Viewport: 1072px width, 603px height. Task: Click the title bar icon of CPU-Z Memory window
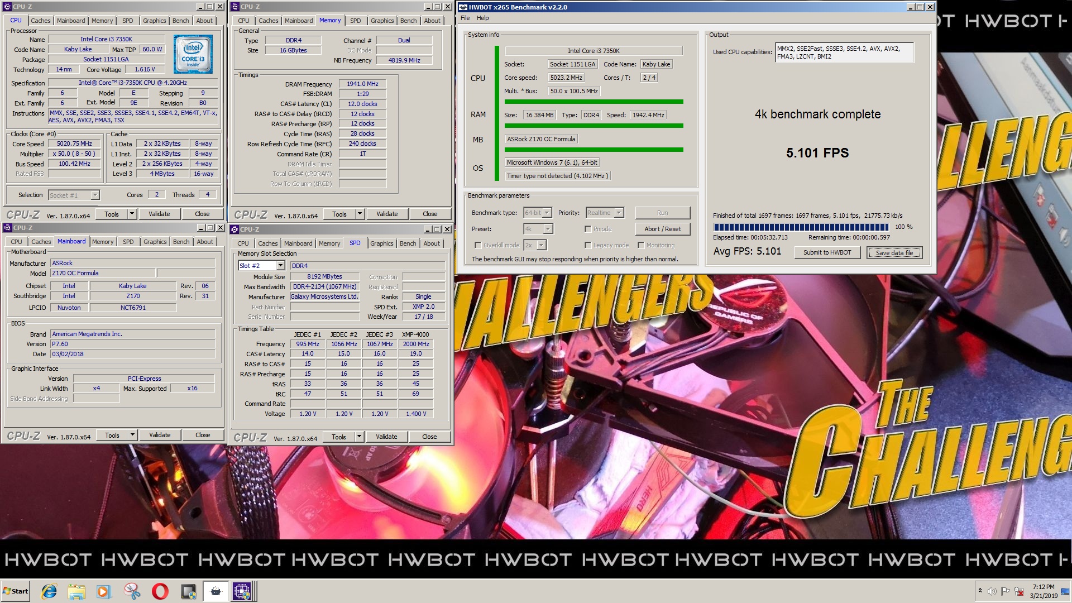(235, 7)
